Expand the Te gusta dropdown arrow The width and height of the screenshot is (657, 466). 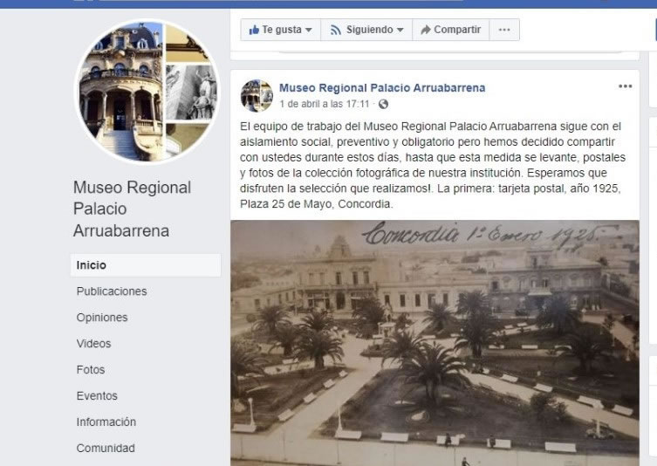pos(309,31)
